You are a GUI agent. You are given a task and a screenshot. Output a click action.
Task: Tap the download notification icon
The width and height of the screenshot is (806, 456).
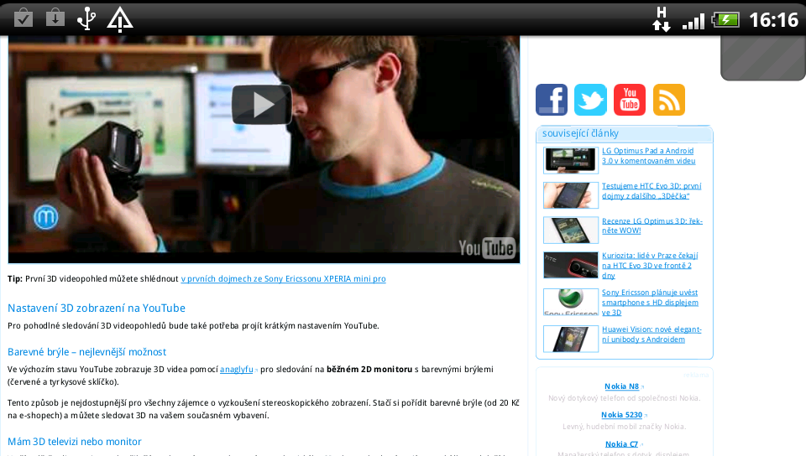pos(55,18)
